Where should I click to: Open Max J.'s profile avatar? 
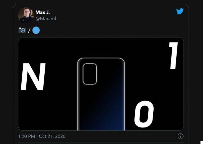pyautogui.click(x=26, y=15)
